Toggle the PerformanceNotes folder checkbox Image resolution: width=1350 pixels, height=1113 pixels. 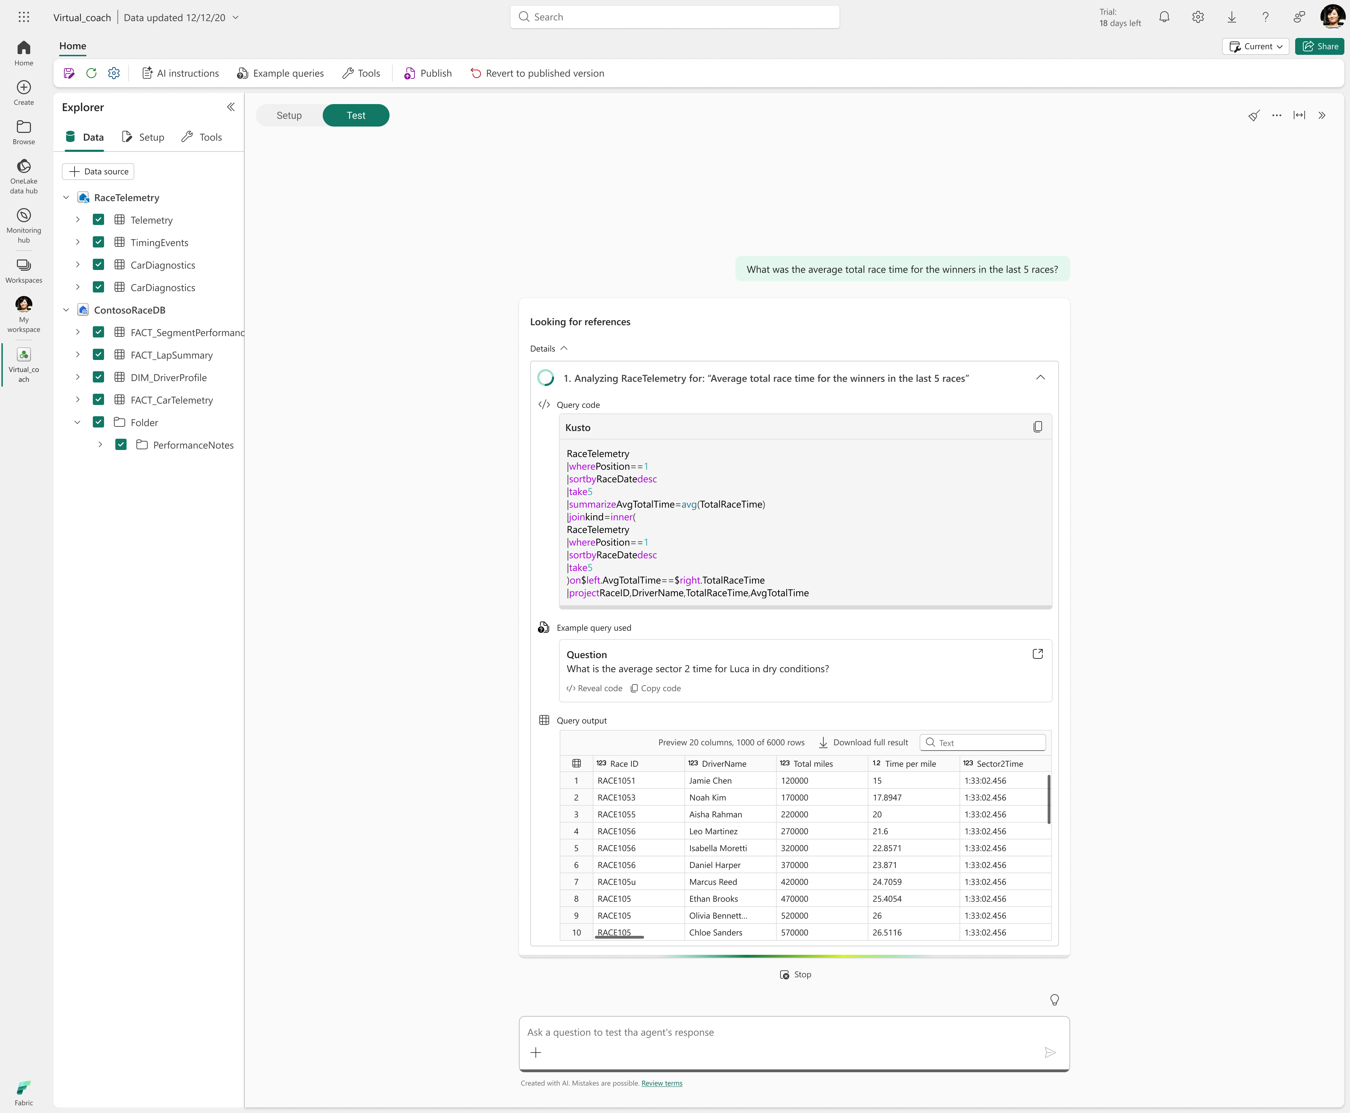coord(121,444)
